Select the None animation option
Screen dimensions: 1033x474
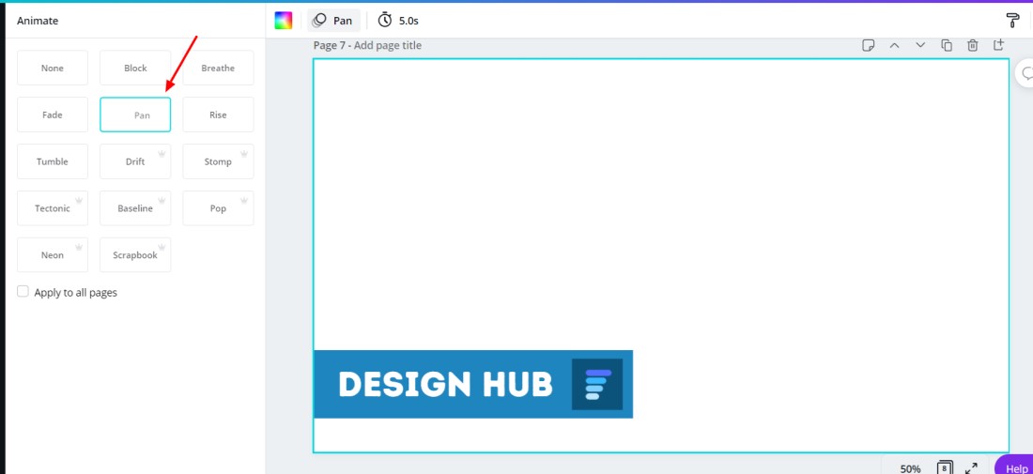tap(52, 68)
